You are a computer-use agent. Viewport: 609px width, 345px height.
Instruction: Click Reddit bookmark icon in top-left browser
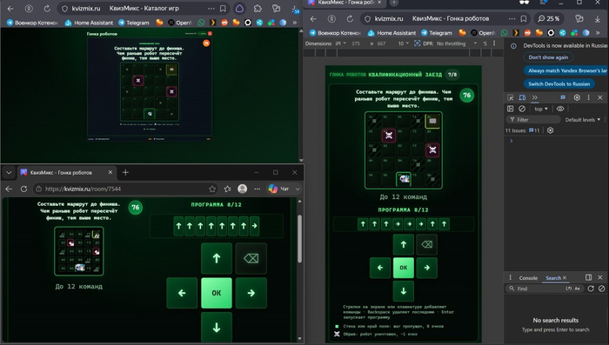tap(224, 23)
